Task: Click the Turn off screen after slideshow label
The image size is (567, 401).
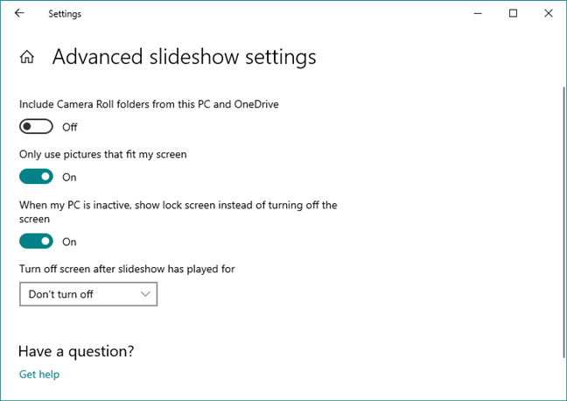Action: click(127, 269)
